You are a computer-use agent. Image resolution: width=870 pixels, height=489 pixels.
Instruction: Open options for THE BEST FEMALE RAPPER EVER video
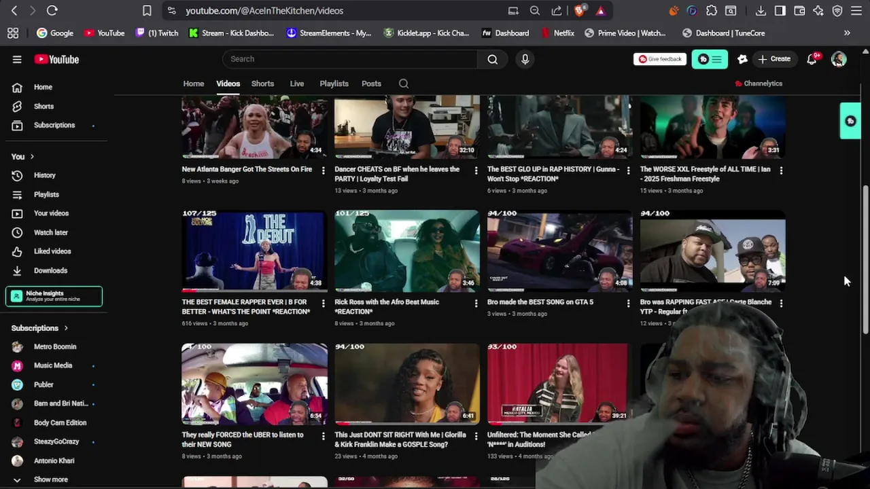(x=323, y=303)
